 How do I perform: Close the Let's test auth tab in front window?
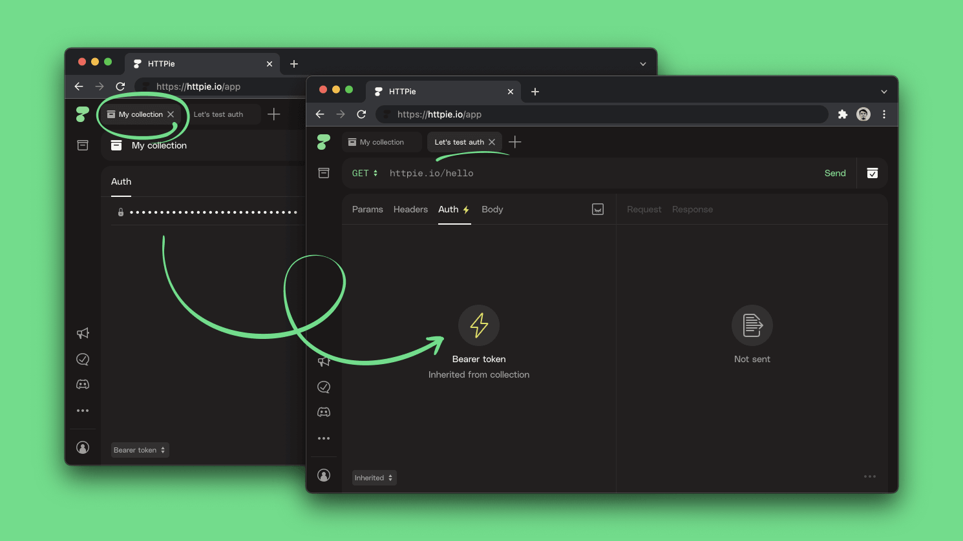492,142
